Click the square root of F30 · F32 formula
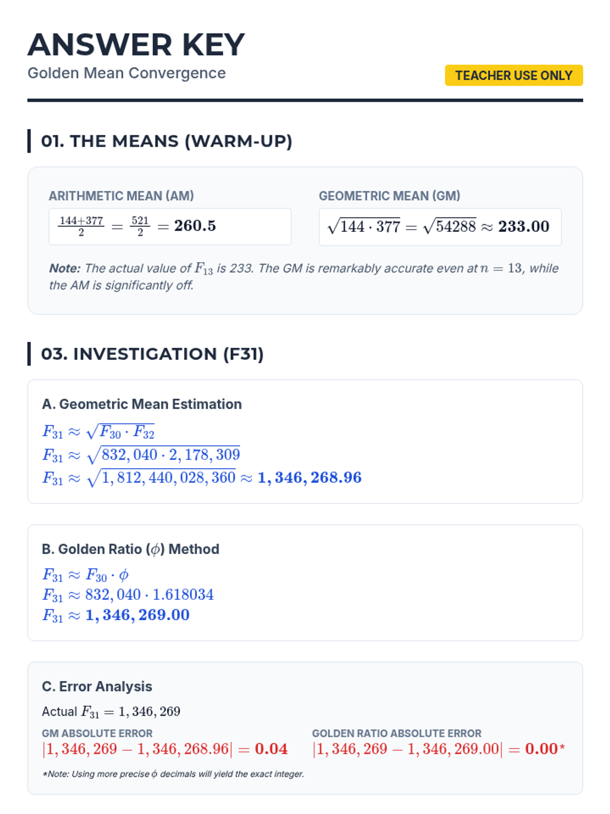This screenshot has width=610, height=814. (x=120, y=432)
